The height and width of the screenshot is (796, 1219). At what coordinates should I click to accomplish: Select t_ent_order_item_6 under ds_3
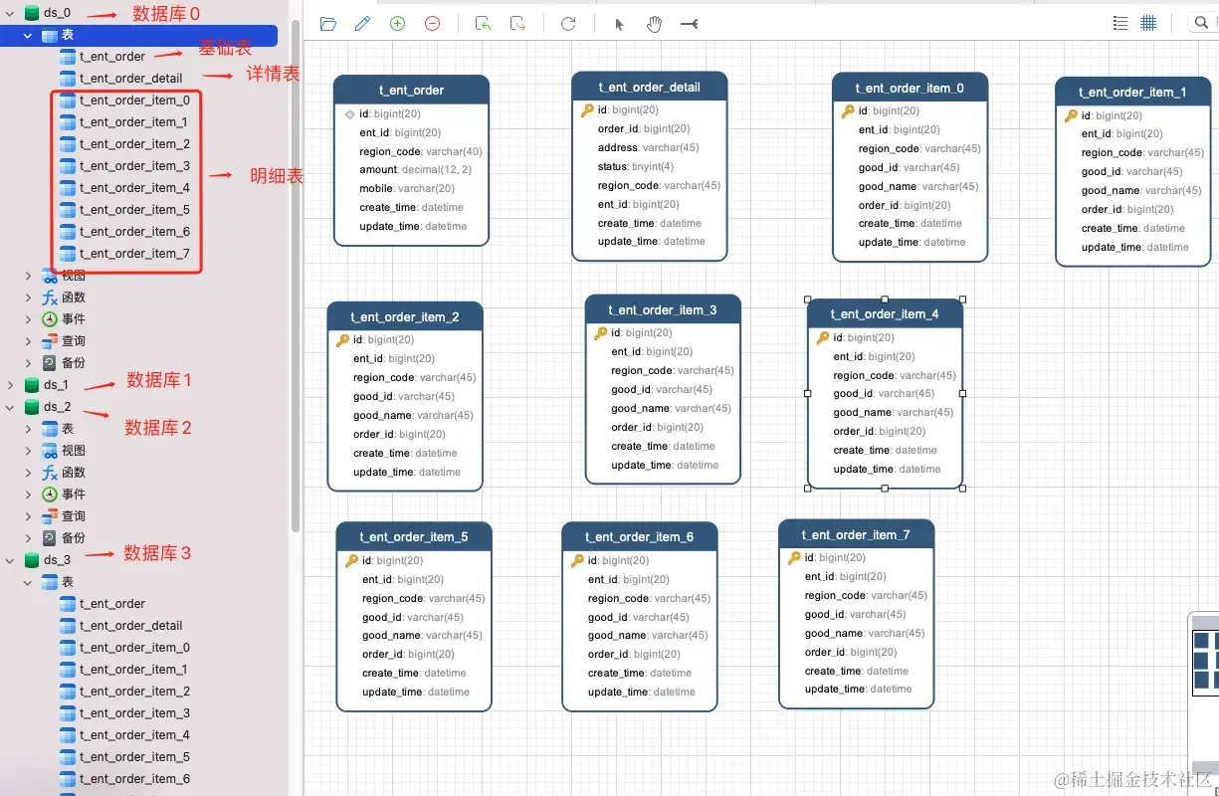point(134,779)
